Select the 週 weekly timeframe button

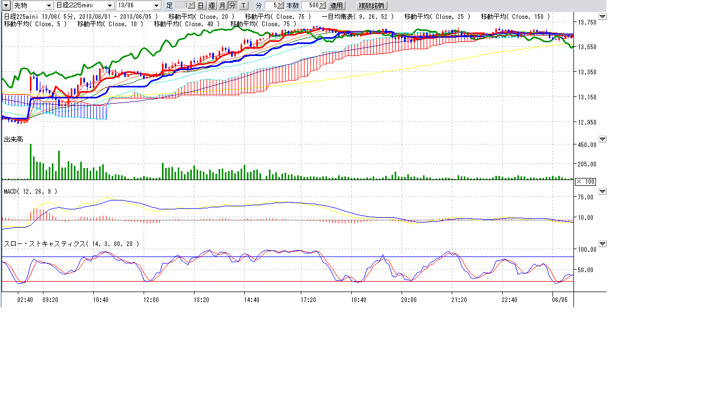point(212,5)
